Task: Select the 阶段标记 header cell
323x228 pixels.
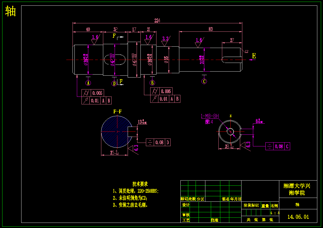Action: (x=251, y=205)
